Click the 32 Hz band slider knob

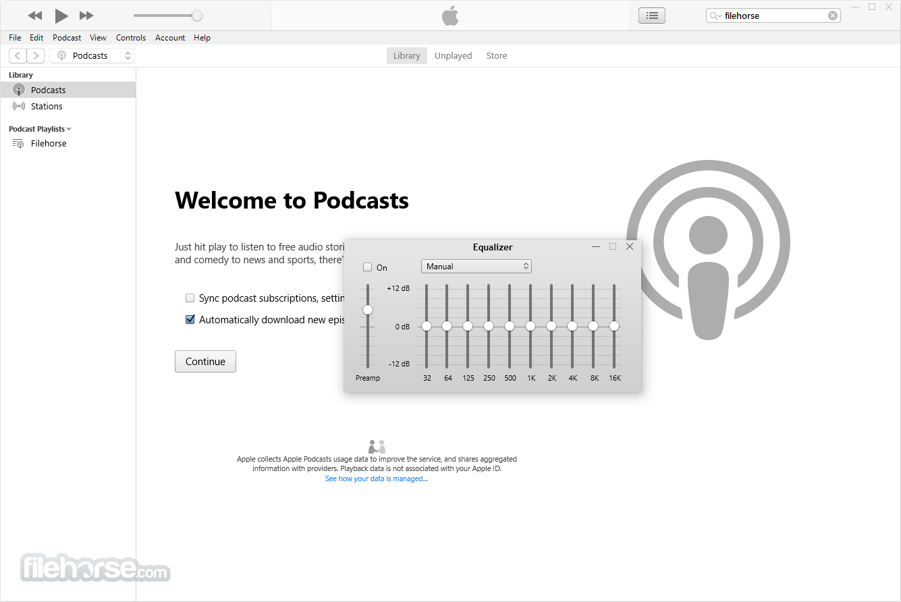pos(427,326)
